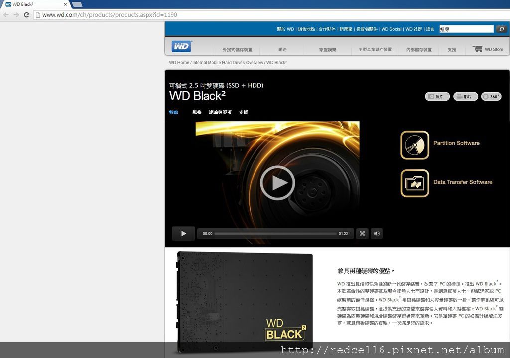Screen dimensions: 510x358
Task: Open the 關於 WD link
Action: pyautogui.click(x=285, y=29)
